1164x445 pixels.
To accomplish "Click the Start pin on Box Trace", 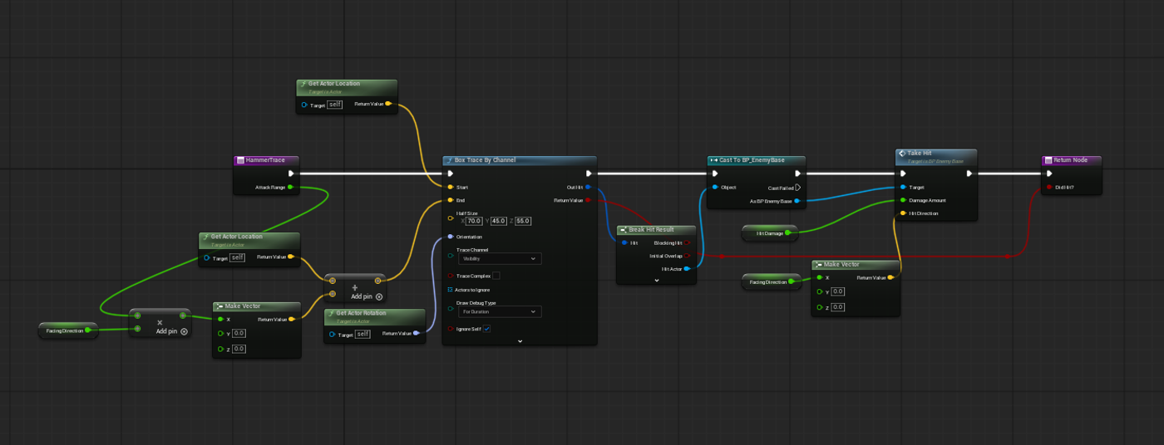I will coord(450,188).
